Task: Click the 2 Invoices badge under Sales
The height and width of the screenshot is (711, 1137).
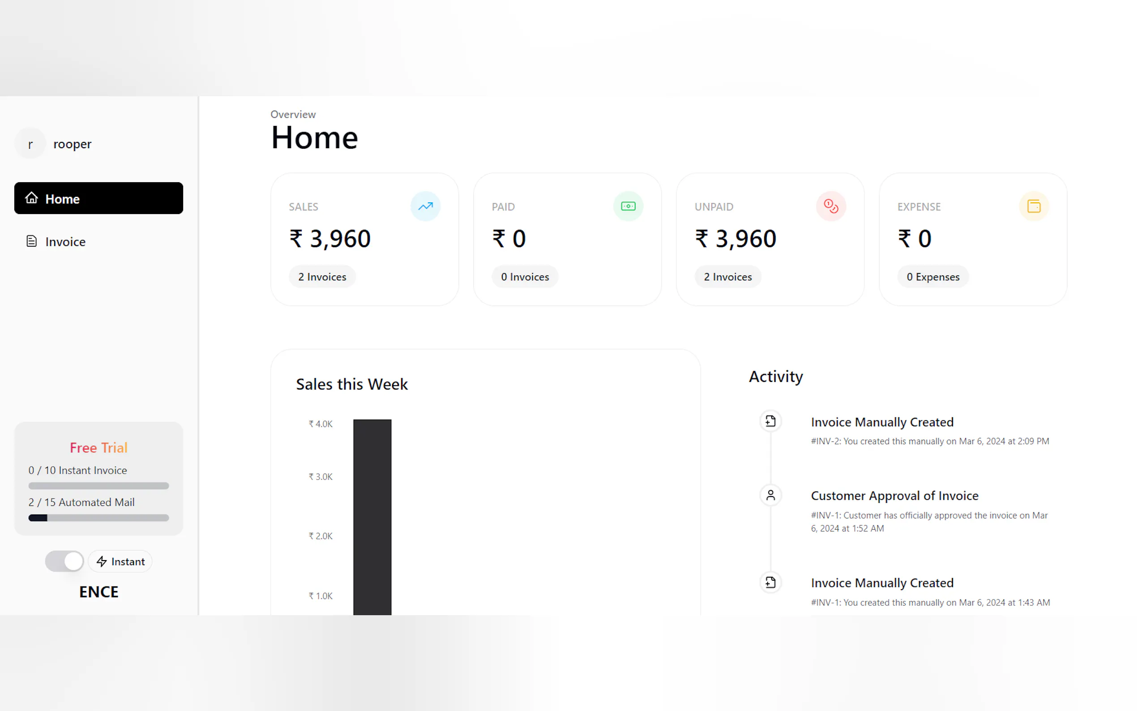Action: (322, 277)
